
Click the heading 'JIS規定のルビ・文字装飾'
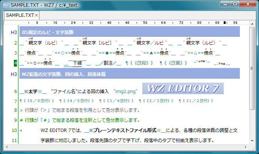pyautogui.click(x=47, y=32)
